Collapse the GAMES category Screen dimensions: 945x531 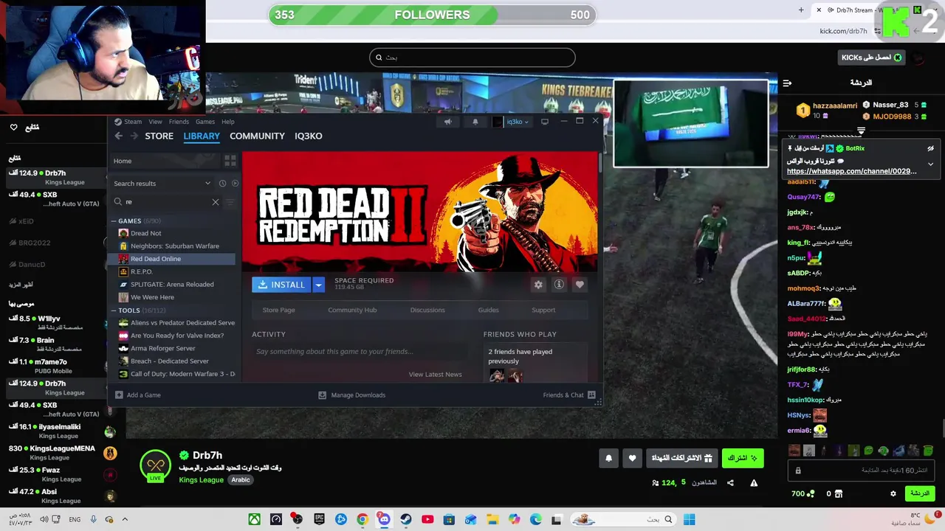coord(114,221)
